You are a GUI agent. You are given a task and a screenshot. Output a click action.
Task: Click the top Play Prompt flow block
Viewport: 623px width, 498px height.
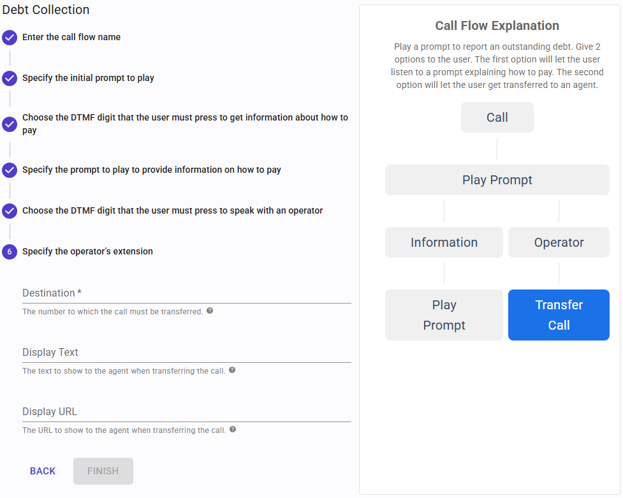coord(497,180)
